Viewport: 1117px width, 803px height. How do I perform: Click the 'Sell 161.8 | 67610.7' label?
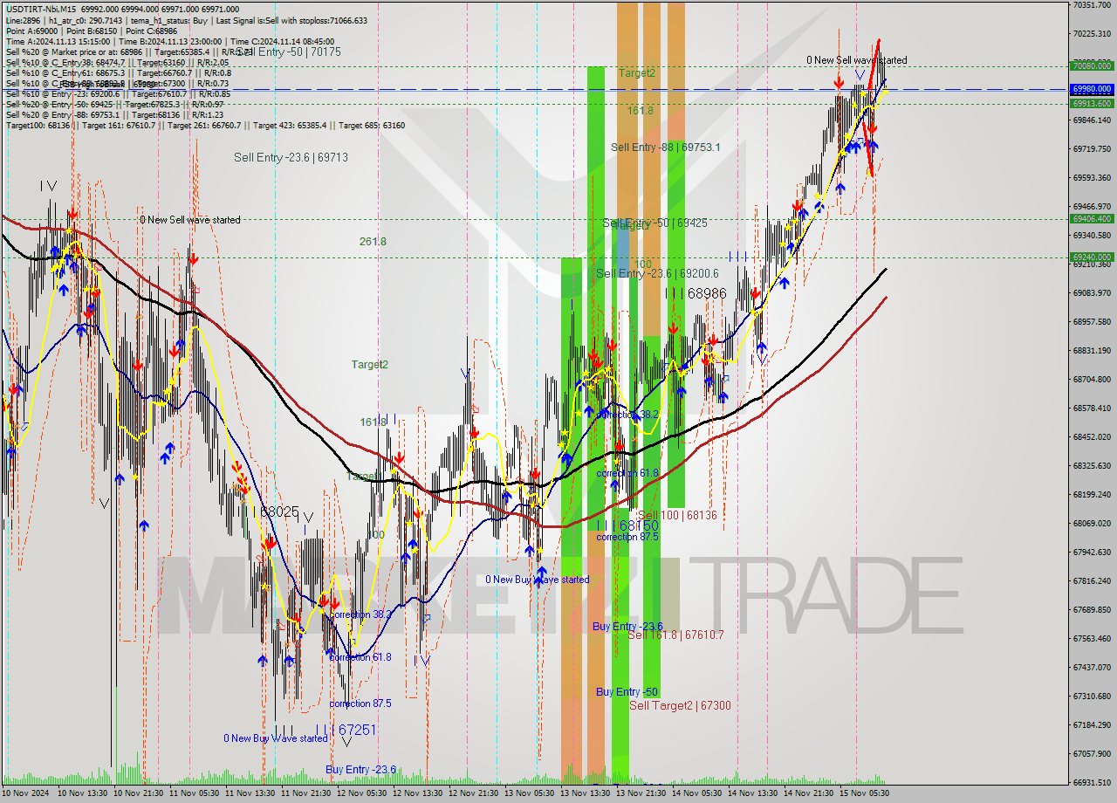click(675, 635)
